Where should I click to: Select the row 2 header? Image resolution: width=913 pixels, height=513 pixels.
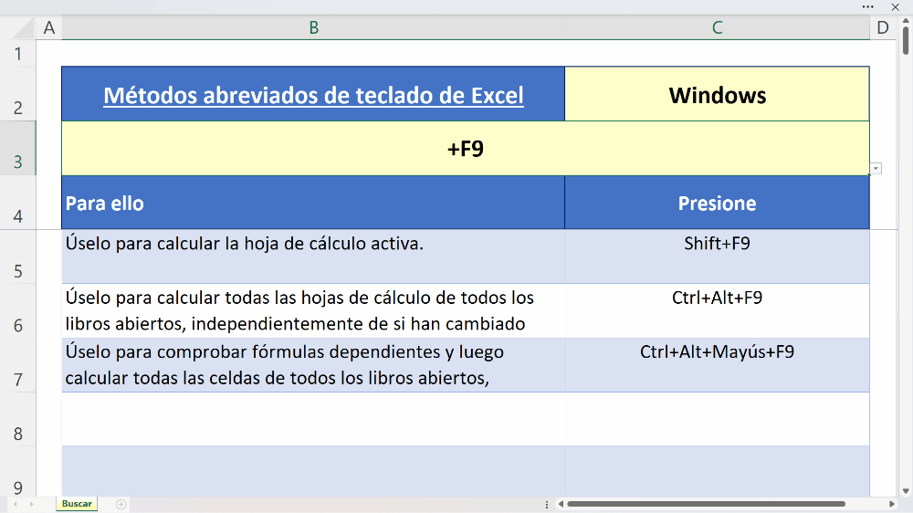pos(18,94)
